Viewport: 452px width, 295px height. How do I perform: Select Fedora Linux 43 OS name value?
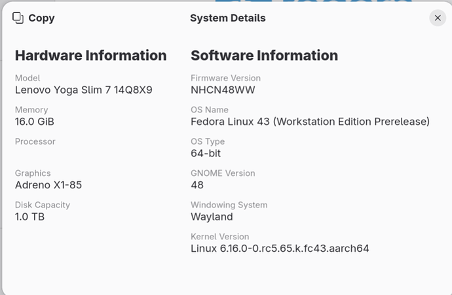310,122
